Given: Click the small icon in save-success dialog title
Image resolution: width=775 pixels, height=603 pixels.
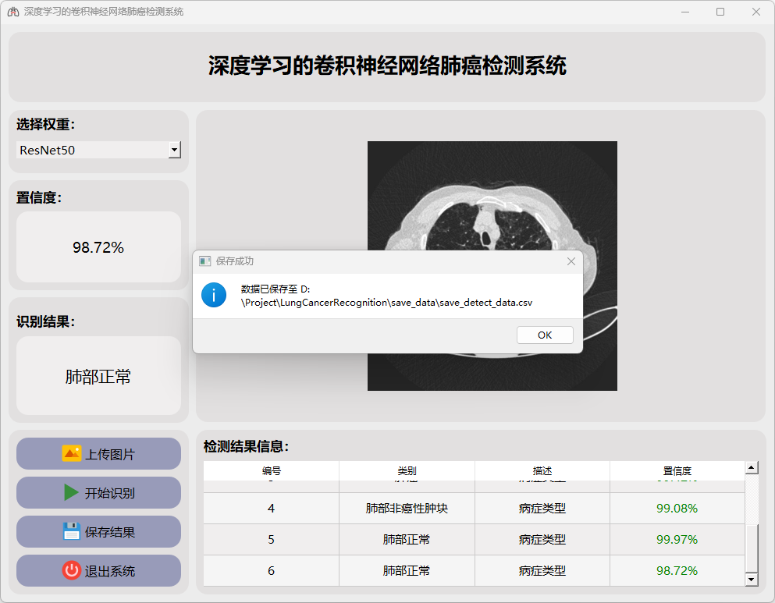Looking at the screenshot, I should pyautogui.click(x=205, y=261).
